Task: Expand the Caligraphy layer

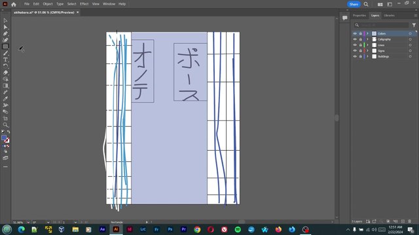Action: click(x=368, y=39)
